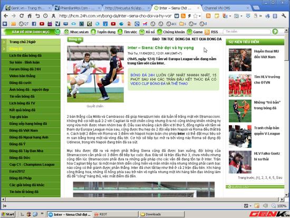Click the Tìm việc link in top bar
Viewport: 290px width, 218px height.
tap(130, 32)
